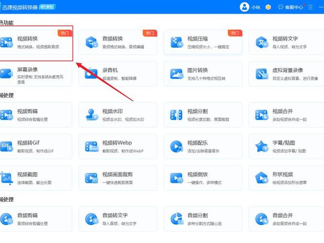Select the 音频转文字 audio-to-text icon
The image size is (324, 243).
tap(92, 219)
